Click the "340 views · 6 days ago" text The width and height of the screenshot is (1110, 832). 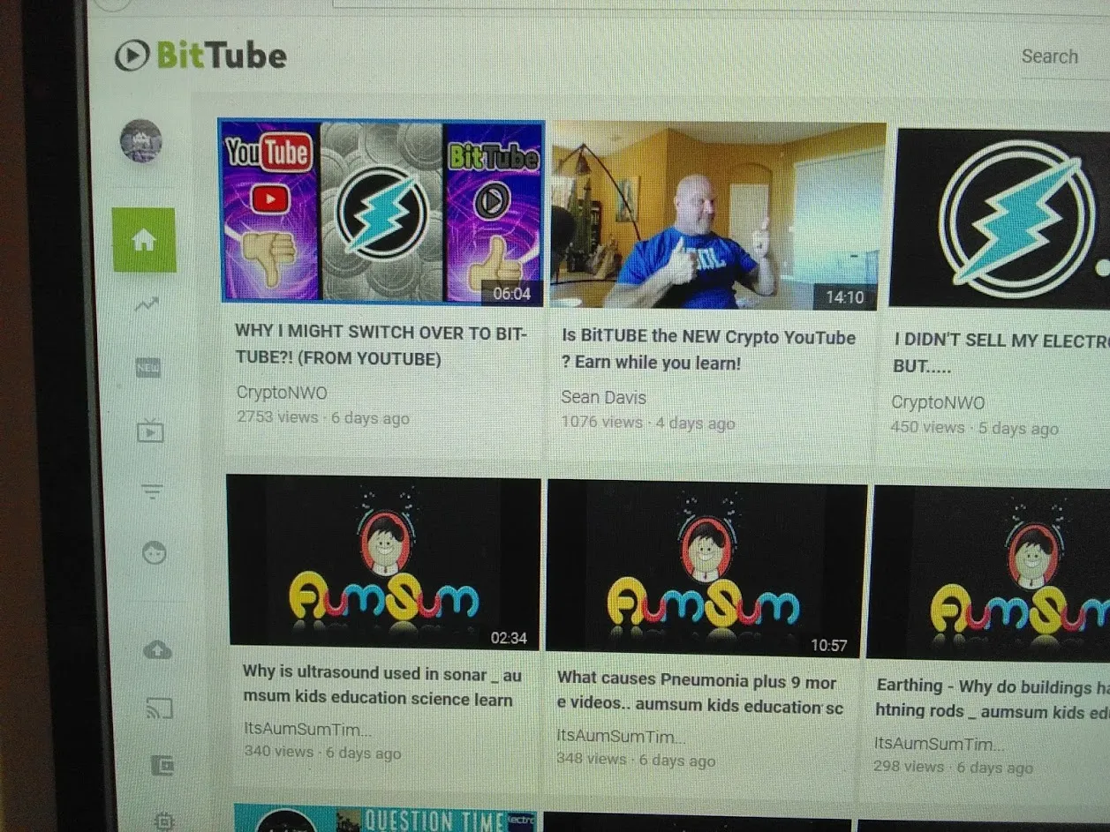tap(322, 753)
